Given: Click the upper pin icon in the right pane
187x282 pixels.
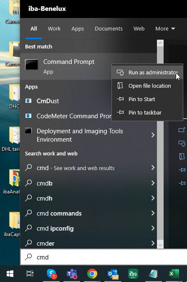Looking at the screenshot, I should 182,170.
